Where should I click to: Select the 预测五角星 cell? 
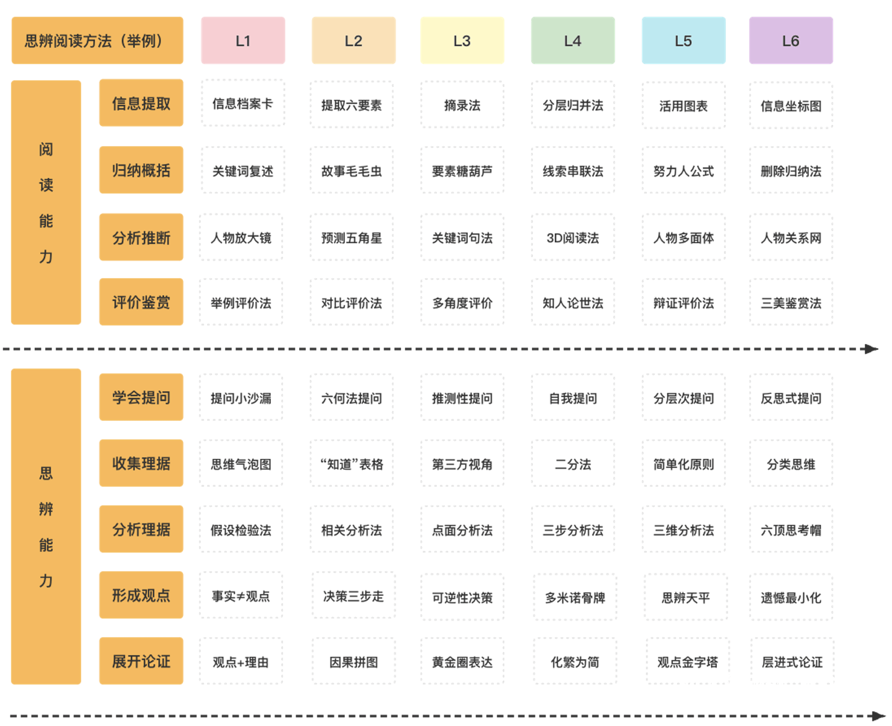coord(352,237)
